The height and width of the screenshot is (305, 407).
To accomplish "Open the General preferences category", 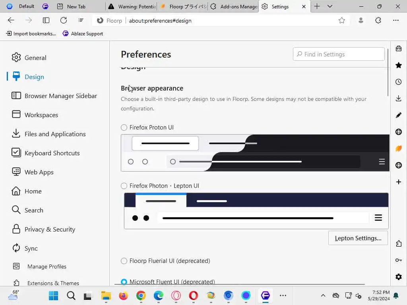I will [29, 58].
